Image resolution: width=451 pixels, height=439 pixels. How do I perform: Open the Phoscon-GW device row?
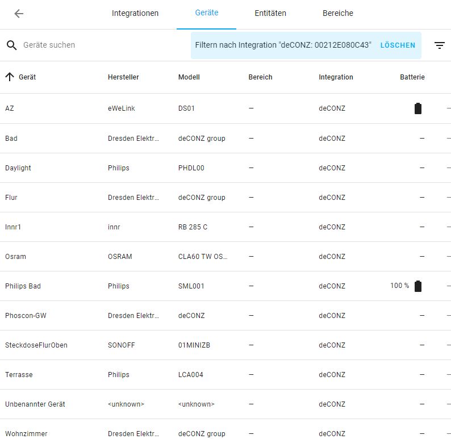point(26,316)
